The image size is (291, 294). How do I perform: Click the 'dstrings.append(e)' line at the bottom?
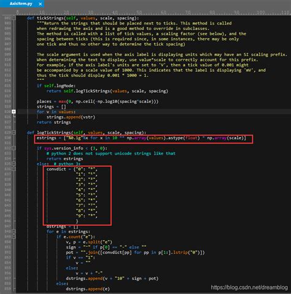click(88, 289)
